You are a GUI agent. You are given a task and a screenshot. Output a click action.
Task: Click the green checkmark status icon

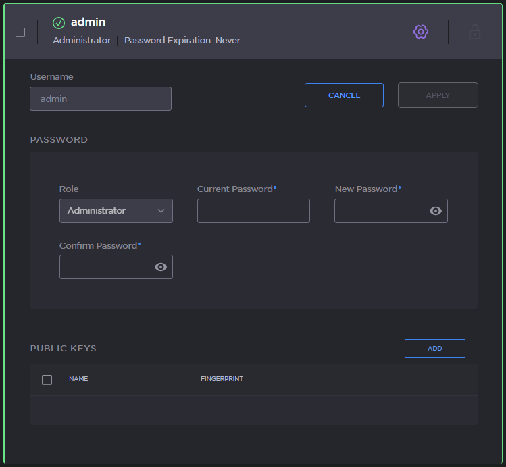[x=59, y=23]
